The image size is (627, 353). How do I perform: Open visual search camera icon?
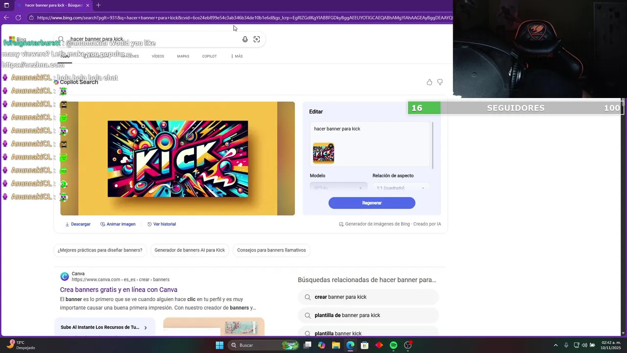[257, 39]
